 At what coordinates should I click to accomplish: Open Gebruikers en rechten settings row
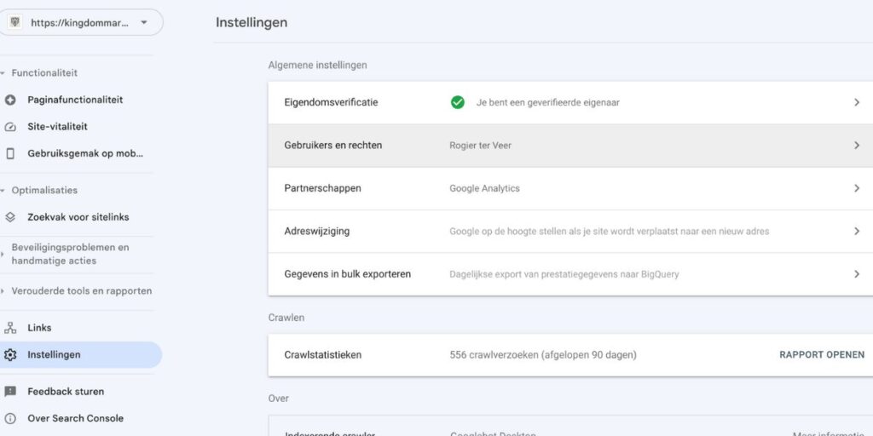tap(569, 146)
